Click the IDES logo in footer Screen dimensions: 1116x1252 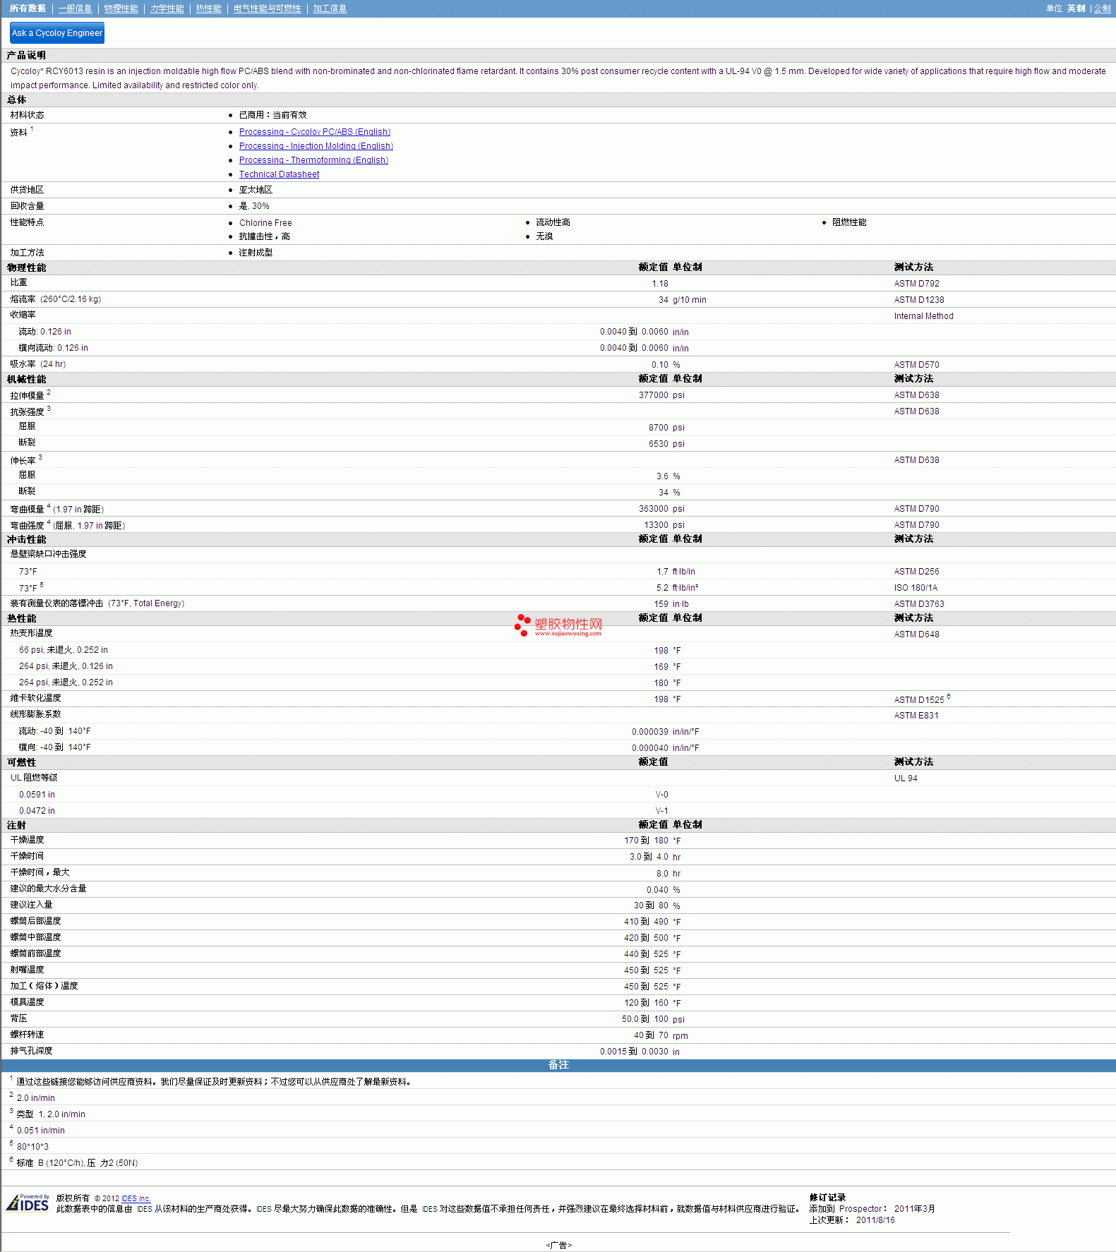click(28, 1203)
